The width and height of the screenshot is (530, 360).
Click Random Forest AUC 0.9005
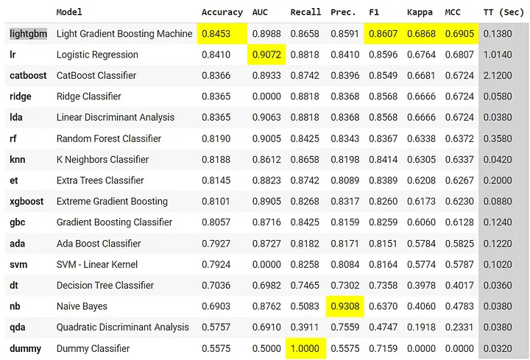coord(266,138)
